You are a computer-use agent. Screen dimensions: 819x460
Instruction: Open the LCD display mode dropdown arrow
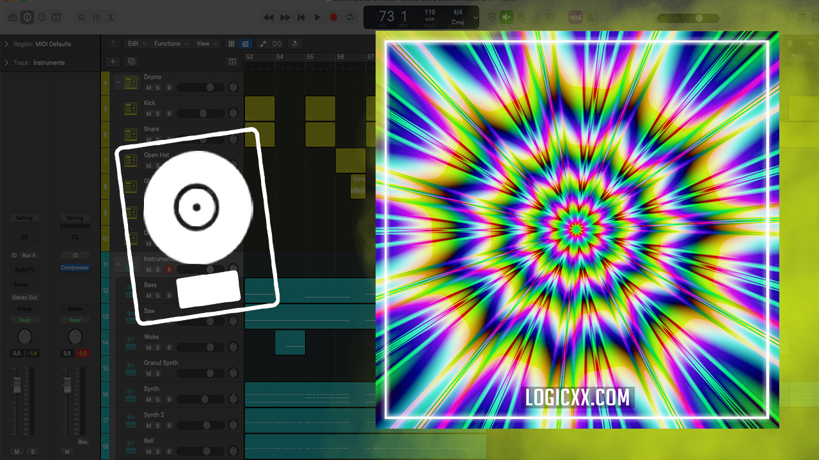pyautogui.click(x=475, y=18)
